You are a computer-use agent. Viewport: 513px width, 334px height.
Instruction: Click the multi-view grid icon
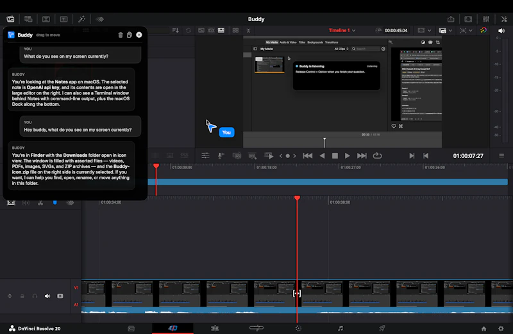pyautogui.click(x=235, y=30)
